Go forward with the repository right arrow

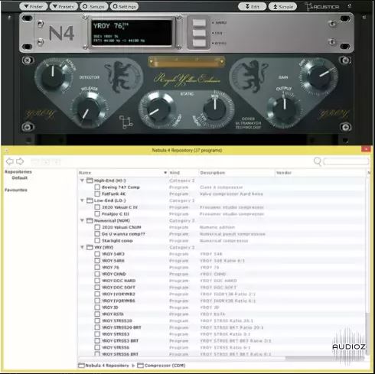[20, 161]
